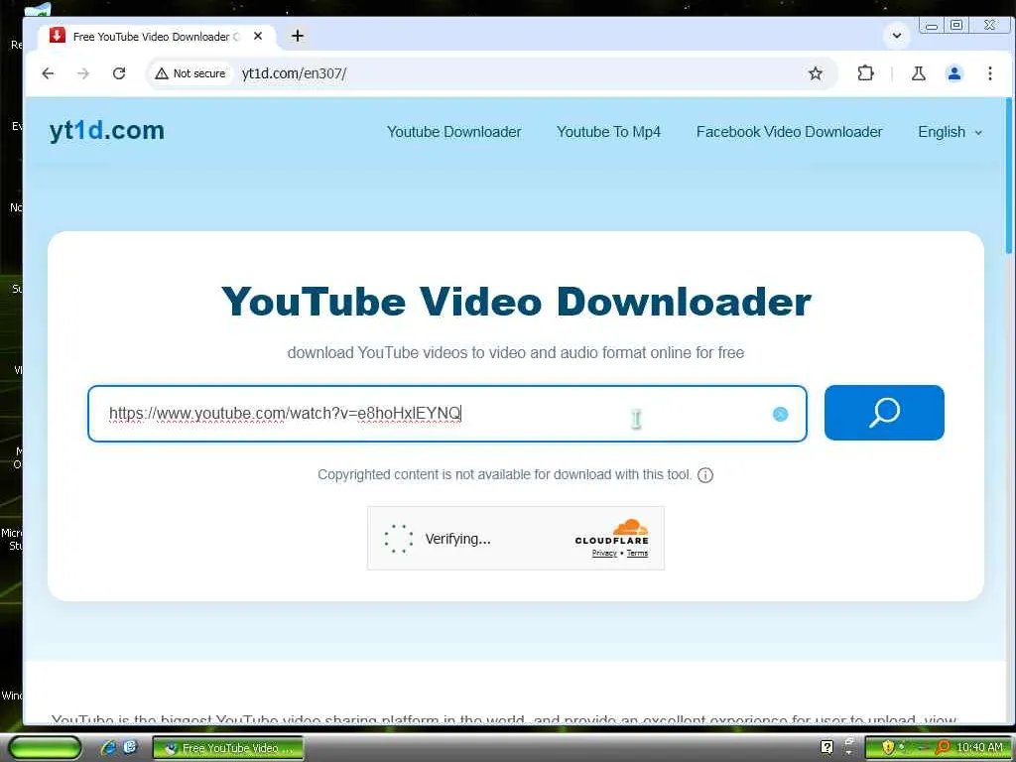Click the red tab favicon
The height and width of the screenshot is (762, 1016).
(x=57, y=36)
